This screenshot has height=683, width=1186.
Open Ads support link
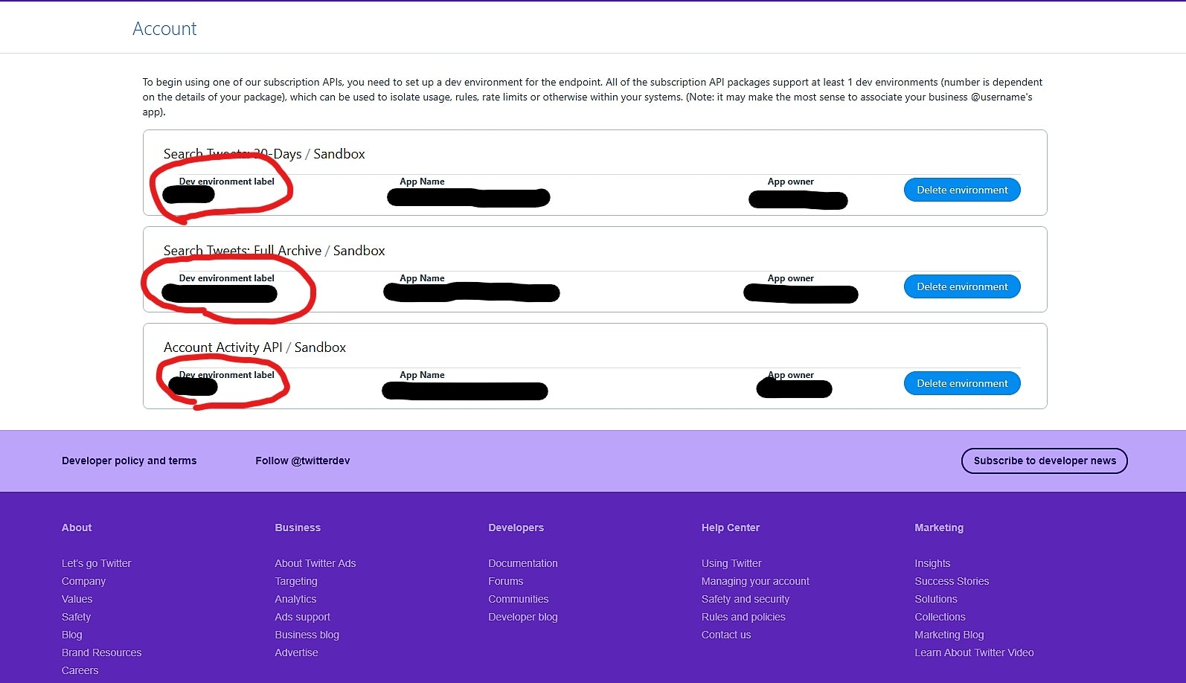(303, 617)
